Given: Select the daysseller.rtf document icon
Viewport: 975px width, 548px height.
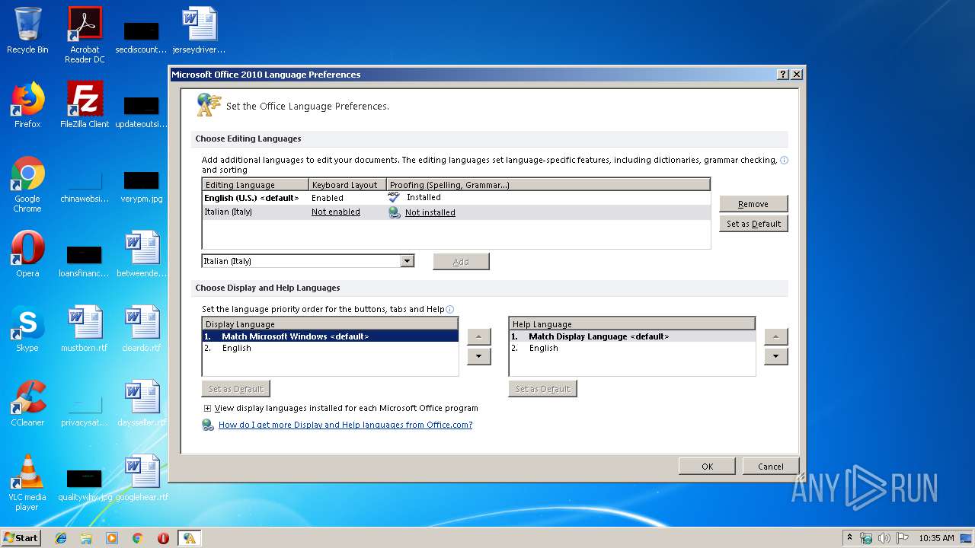Looking at the screenshot, I should pos(141,403).
